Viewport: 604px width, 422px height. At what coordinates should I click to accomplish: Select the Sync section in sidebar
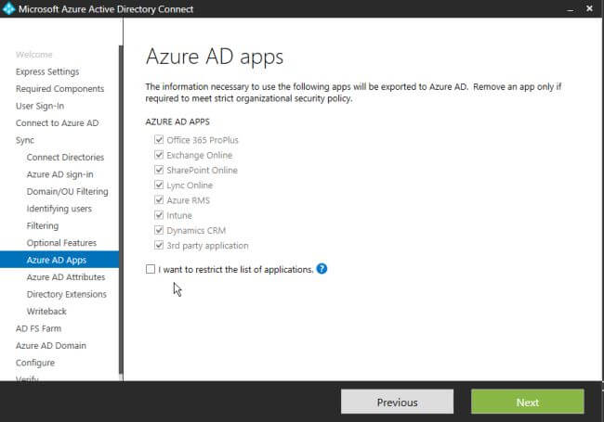point(25,140)
